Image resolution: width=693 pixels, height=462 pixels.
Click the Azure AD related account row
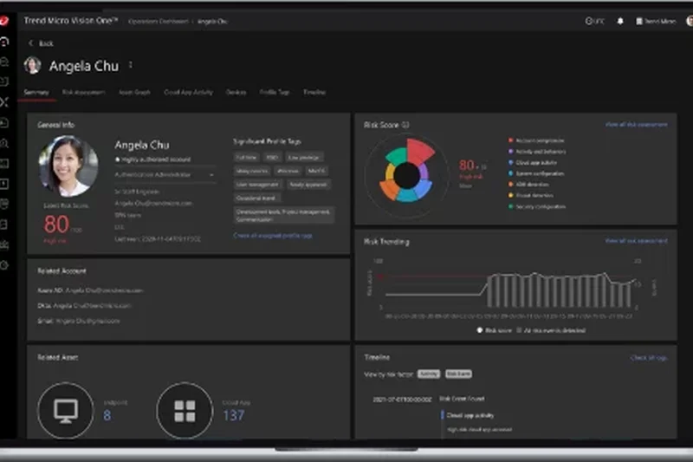pyautogui.click(x=90, y=290)
